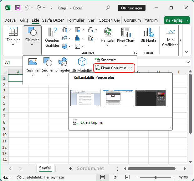Switch to Page Layout view

115,177
